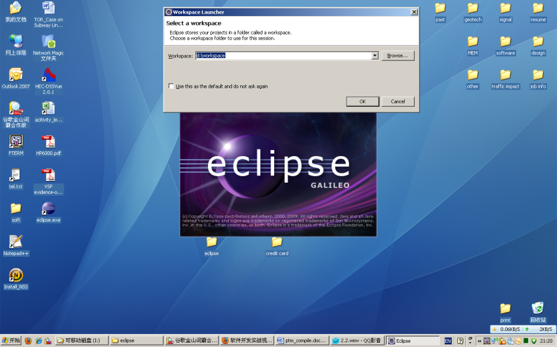Switch to ptm_compile.doc taskbar button

point(301,341)
